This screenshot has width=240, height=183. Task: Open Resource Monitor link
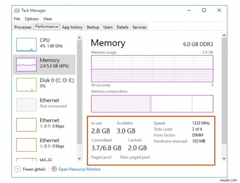click(79, 169)
